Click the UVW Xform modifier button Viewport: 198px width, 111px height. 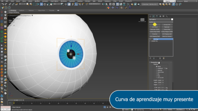(x=155, y=27)
